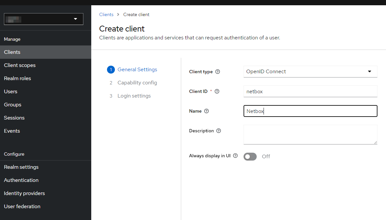Open the Users page
The height and width of the screenshot is (220, 386).
[11, 92]
